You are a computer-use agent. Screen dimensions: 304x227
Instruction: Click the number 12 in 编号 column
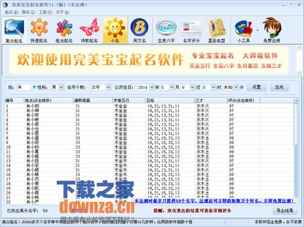coord(8,156)
